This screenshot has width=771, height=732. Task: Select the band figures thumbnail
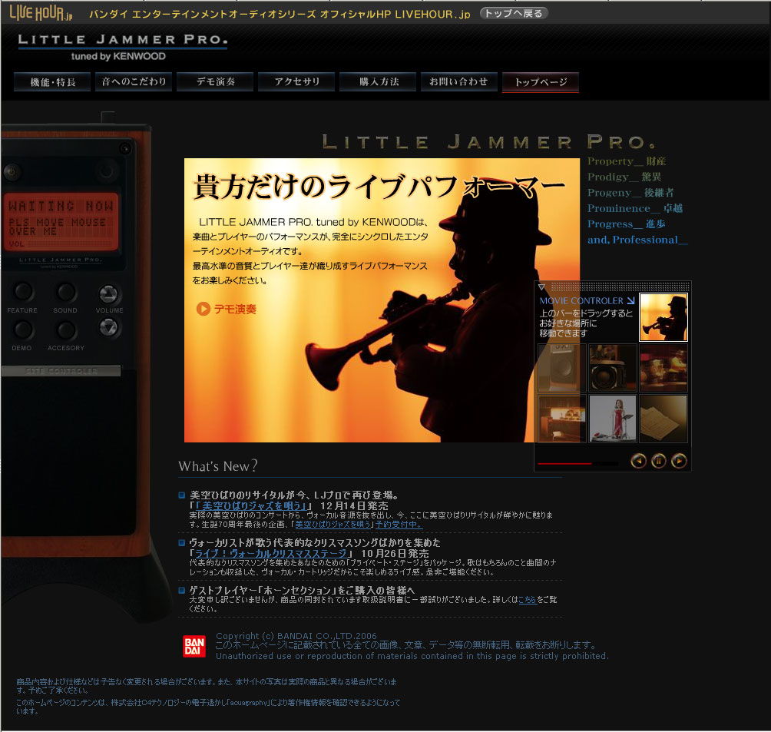[x=663, y=368]
